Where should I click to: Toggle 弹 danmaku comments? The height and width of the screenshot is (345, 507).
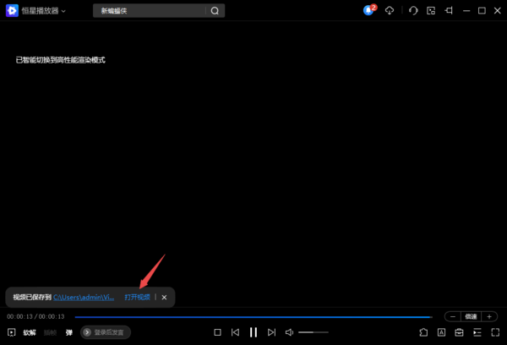69,332
